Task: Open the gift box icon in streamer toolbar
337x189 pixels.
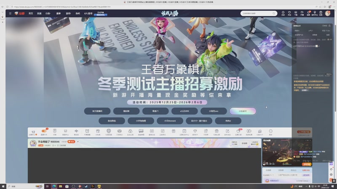Action: click(174, 131)
